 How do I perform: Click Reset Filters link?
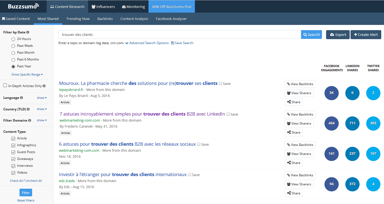point(26,200)
